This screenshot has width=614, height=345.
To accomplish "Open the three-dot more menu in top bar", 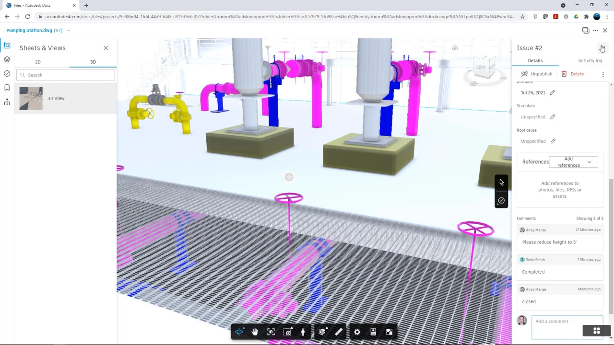I will [595, 30].
